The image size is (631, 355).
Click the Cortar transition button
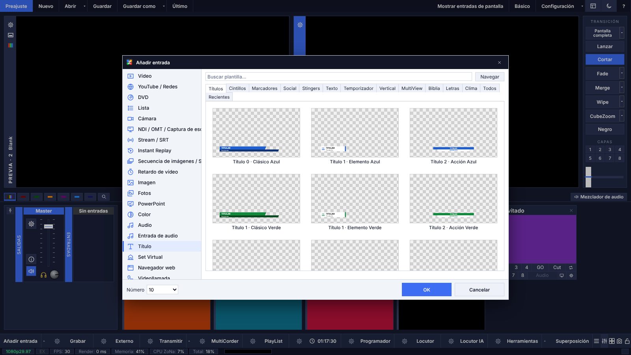[605, 59]
